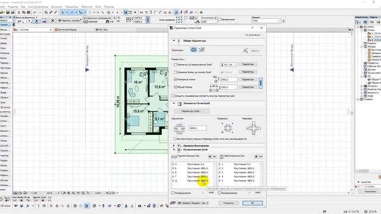The image size is (381, 214).
Task: Toggle the dimension lines checkbox
Action: [x=175, y=79]
